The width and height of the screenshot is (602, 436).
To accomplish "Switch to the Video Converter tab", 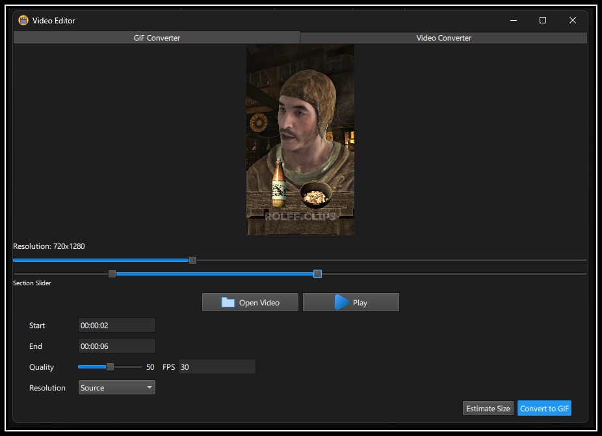I will pos(443,38).
